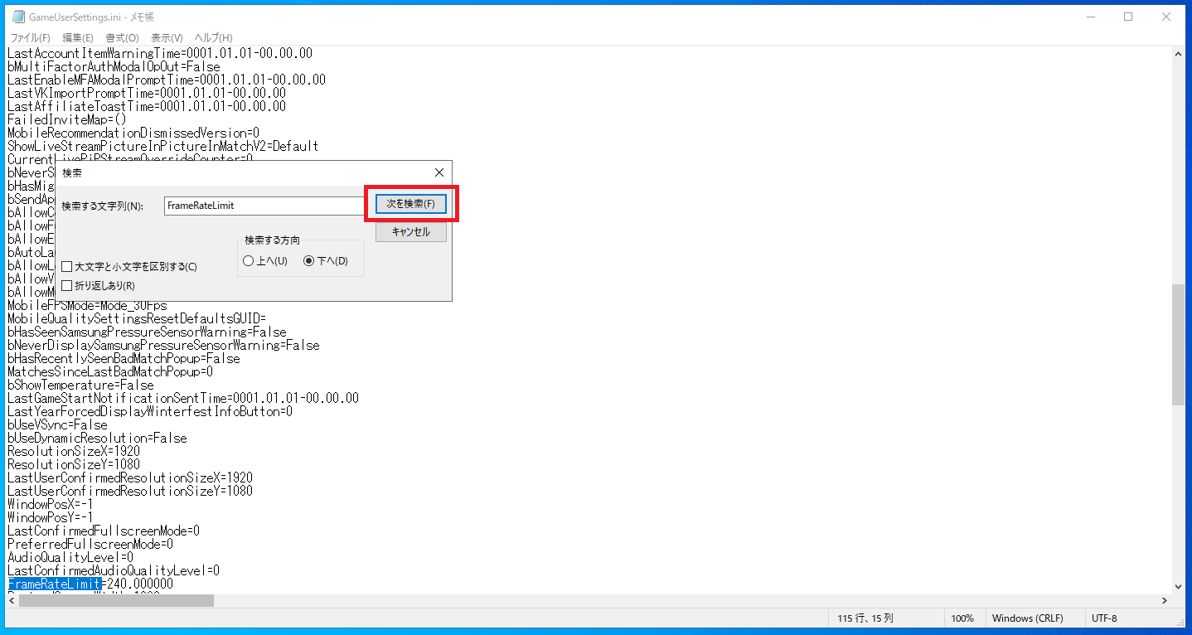This screenshot has height=635, width=1192.
Task: Click the LastUserConfirmedResolutionSizeY=1080 line
Action: click(x=130, y=491)
